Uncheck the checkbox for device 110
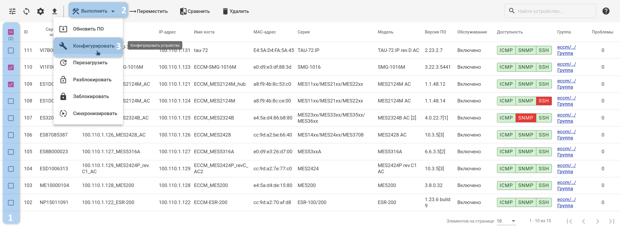The width and height of the screenshot is (620, 229). pyautogui.click(x=11, y=67)
